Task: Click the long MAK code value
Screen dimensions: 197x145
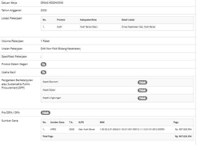Action: pyautogui.click(x=132, y=129)
